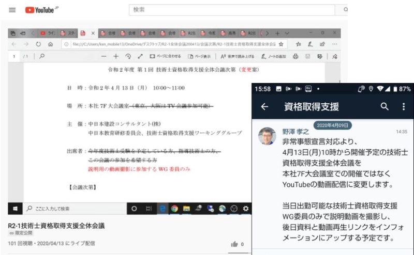Open the YouTube hamburger guide menu

12,10
